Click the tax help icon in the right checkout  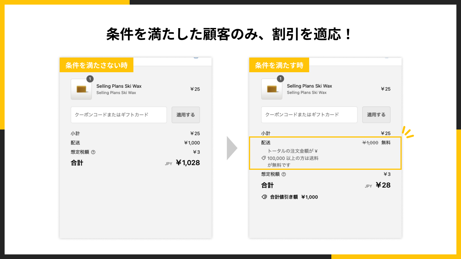tap(284, 174)
